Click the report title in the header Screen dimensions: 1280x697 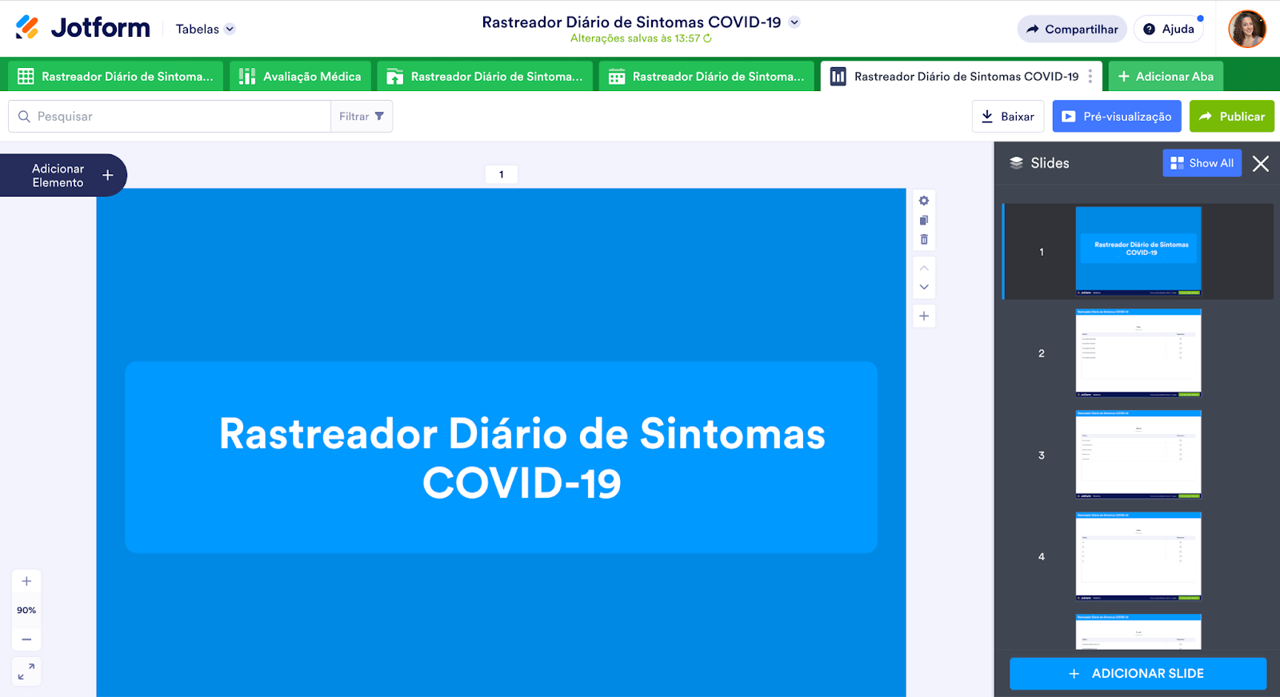click(x=631, y=22)
